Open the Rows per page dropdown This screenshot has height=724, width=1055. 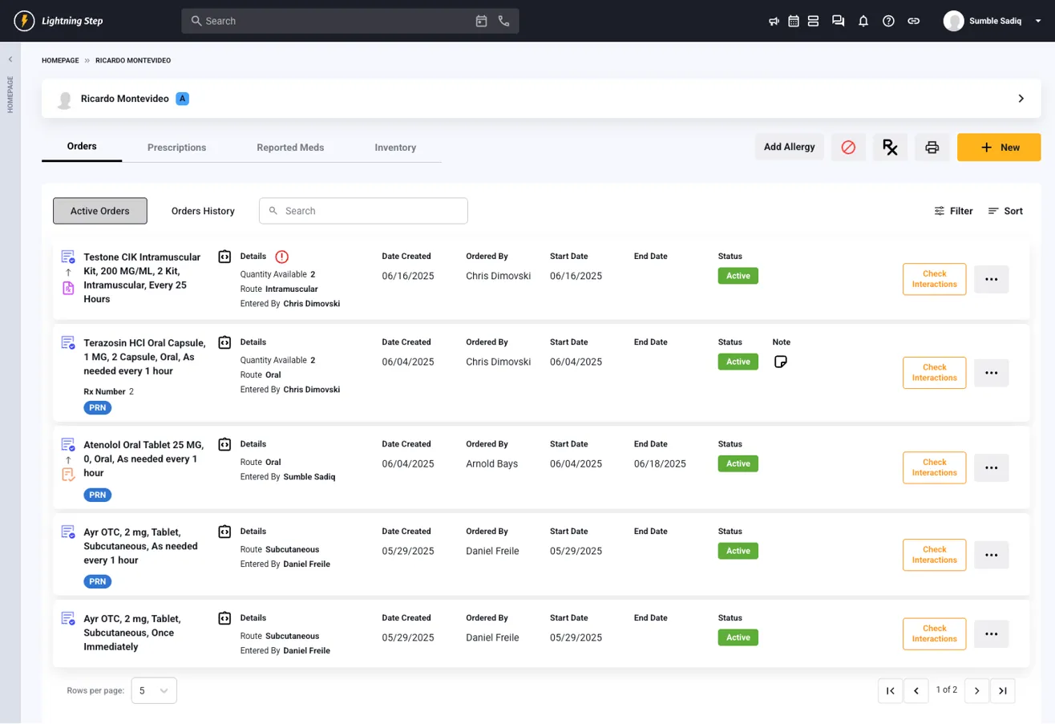pos(154,690)
